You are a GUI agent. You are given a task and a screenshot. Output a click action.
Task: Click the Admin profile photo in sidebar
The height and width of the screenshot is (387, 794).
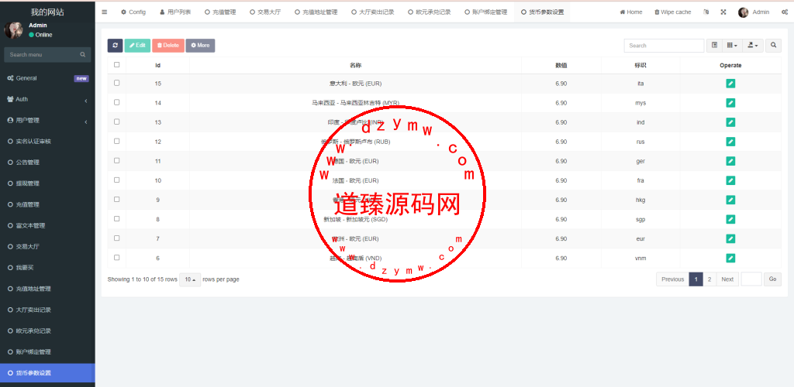click(x=14, y=30)
